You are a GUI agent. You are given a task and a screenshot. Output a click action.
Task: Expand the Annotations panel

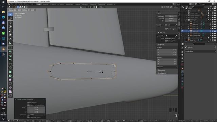[161, 73]
